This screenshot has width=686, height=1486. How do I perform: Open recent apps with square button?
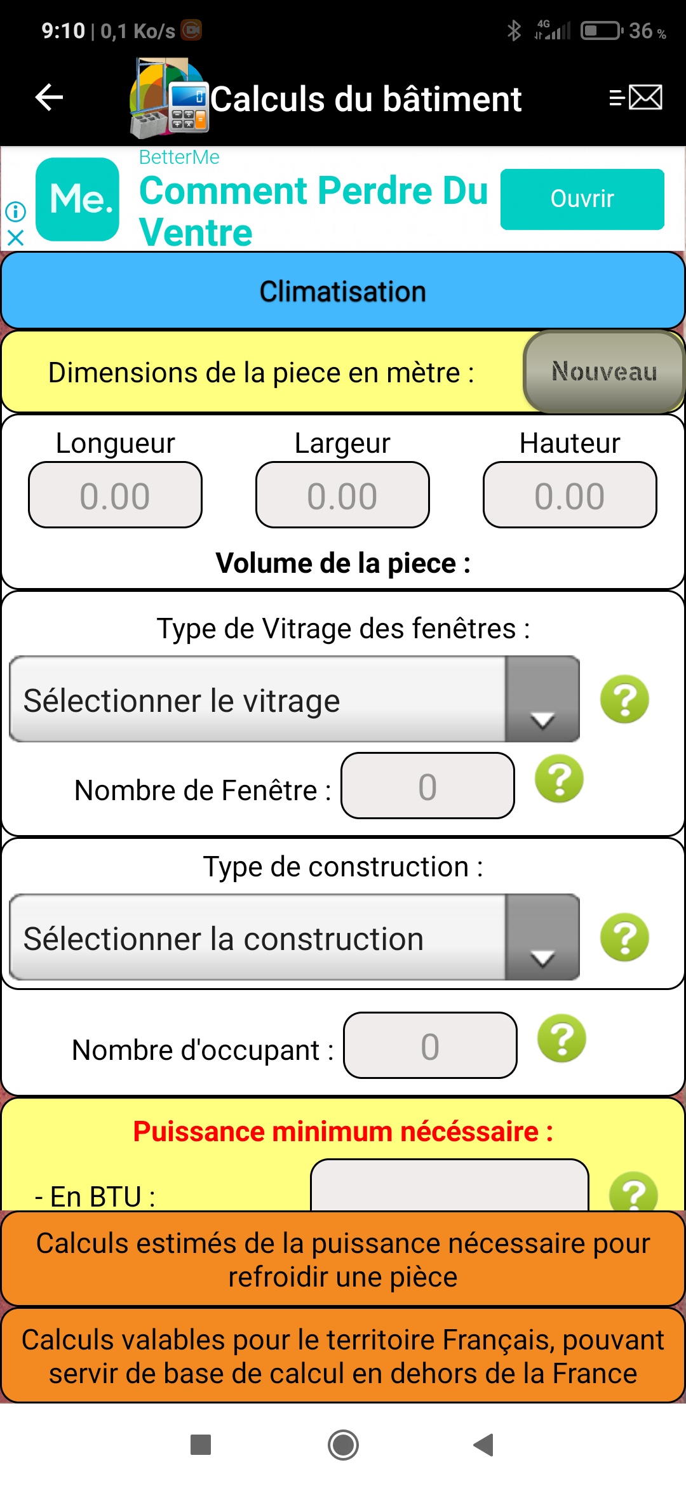pos(201,1445)
